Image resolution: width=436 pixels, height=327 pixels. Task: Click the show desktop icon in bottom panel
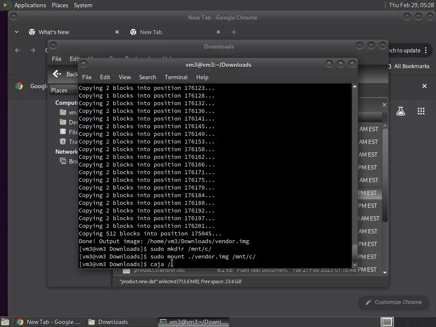coord(5,322)
